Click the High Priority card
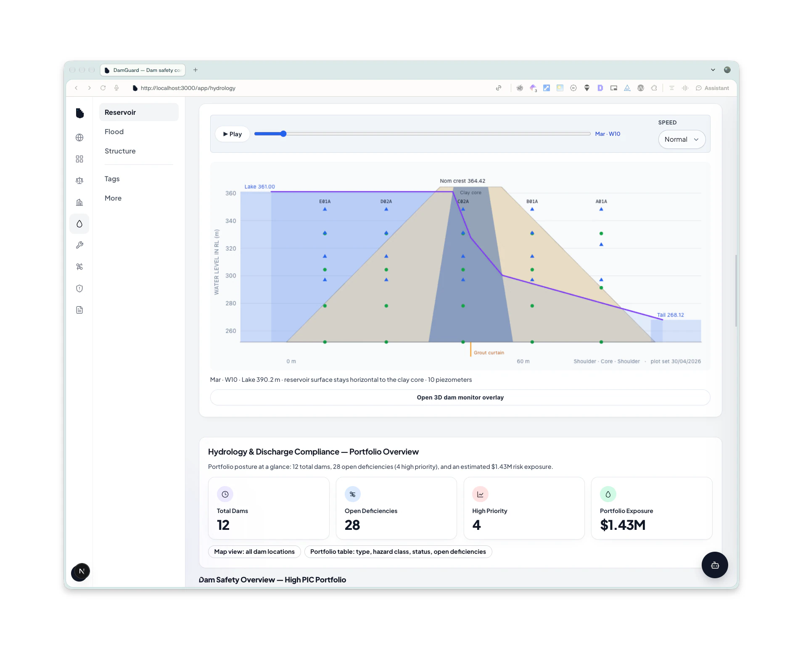This screenshot has width=803, height=656. click(x=524, y=508)
